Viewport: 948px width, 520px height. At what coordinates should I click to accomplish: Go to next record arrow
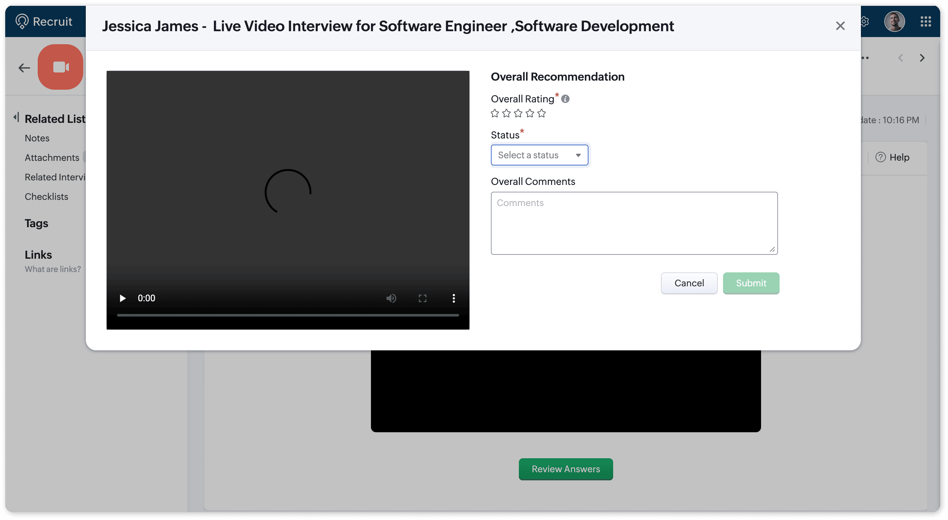pos(922,58)
